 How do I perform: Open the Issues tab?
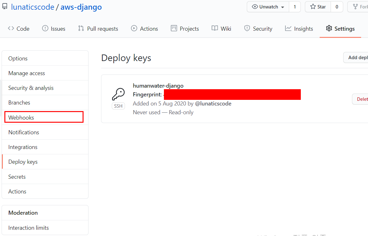tap(53, 28)
